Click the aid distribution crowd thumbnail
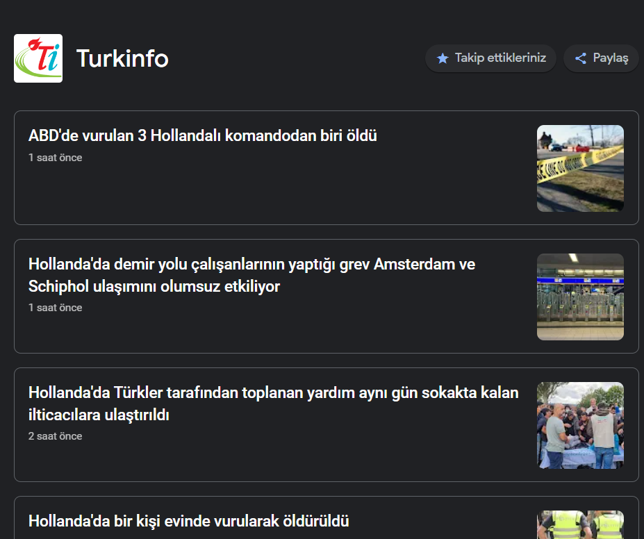Viewport: 644px width, 539px height. [x=580, y=425]
